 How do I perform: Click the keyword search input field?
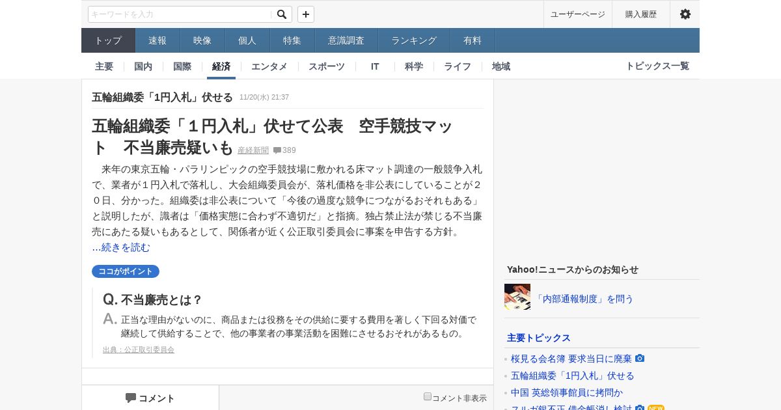pyautogui.click(x=180, y=14)
